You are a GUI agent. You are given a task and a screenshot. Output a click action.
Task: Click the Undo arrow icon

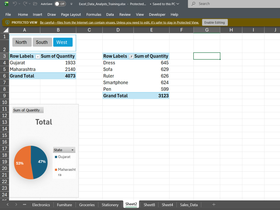(15, 4)
